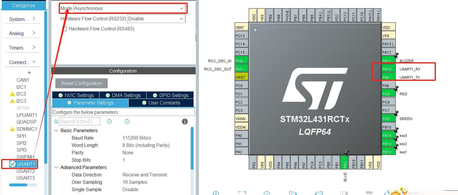Click the sort arrows icon above CAN1
Image resolution: width=458 pixels, height=195 pixels.
click(29, 73)
